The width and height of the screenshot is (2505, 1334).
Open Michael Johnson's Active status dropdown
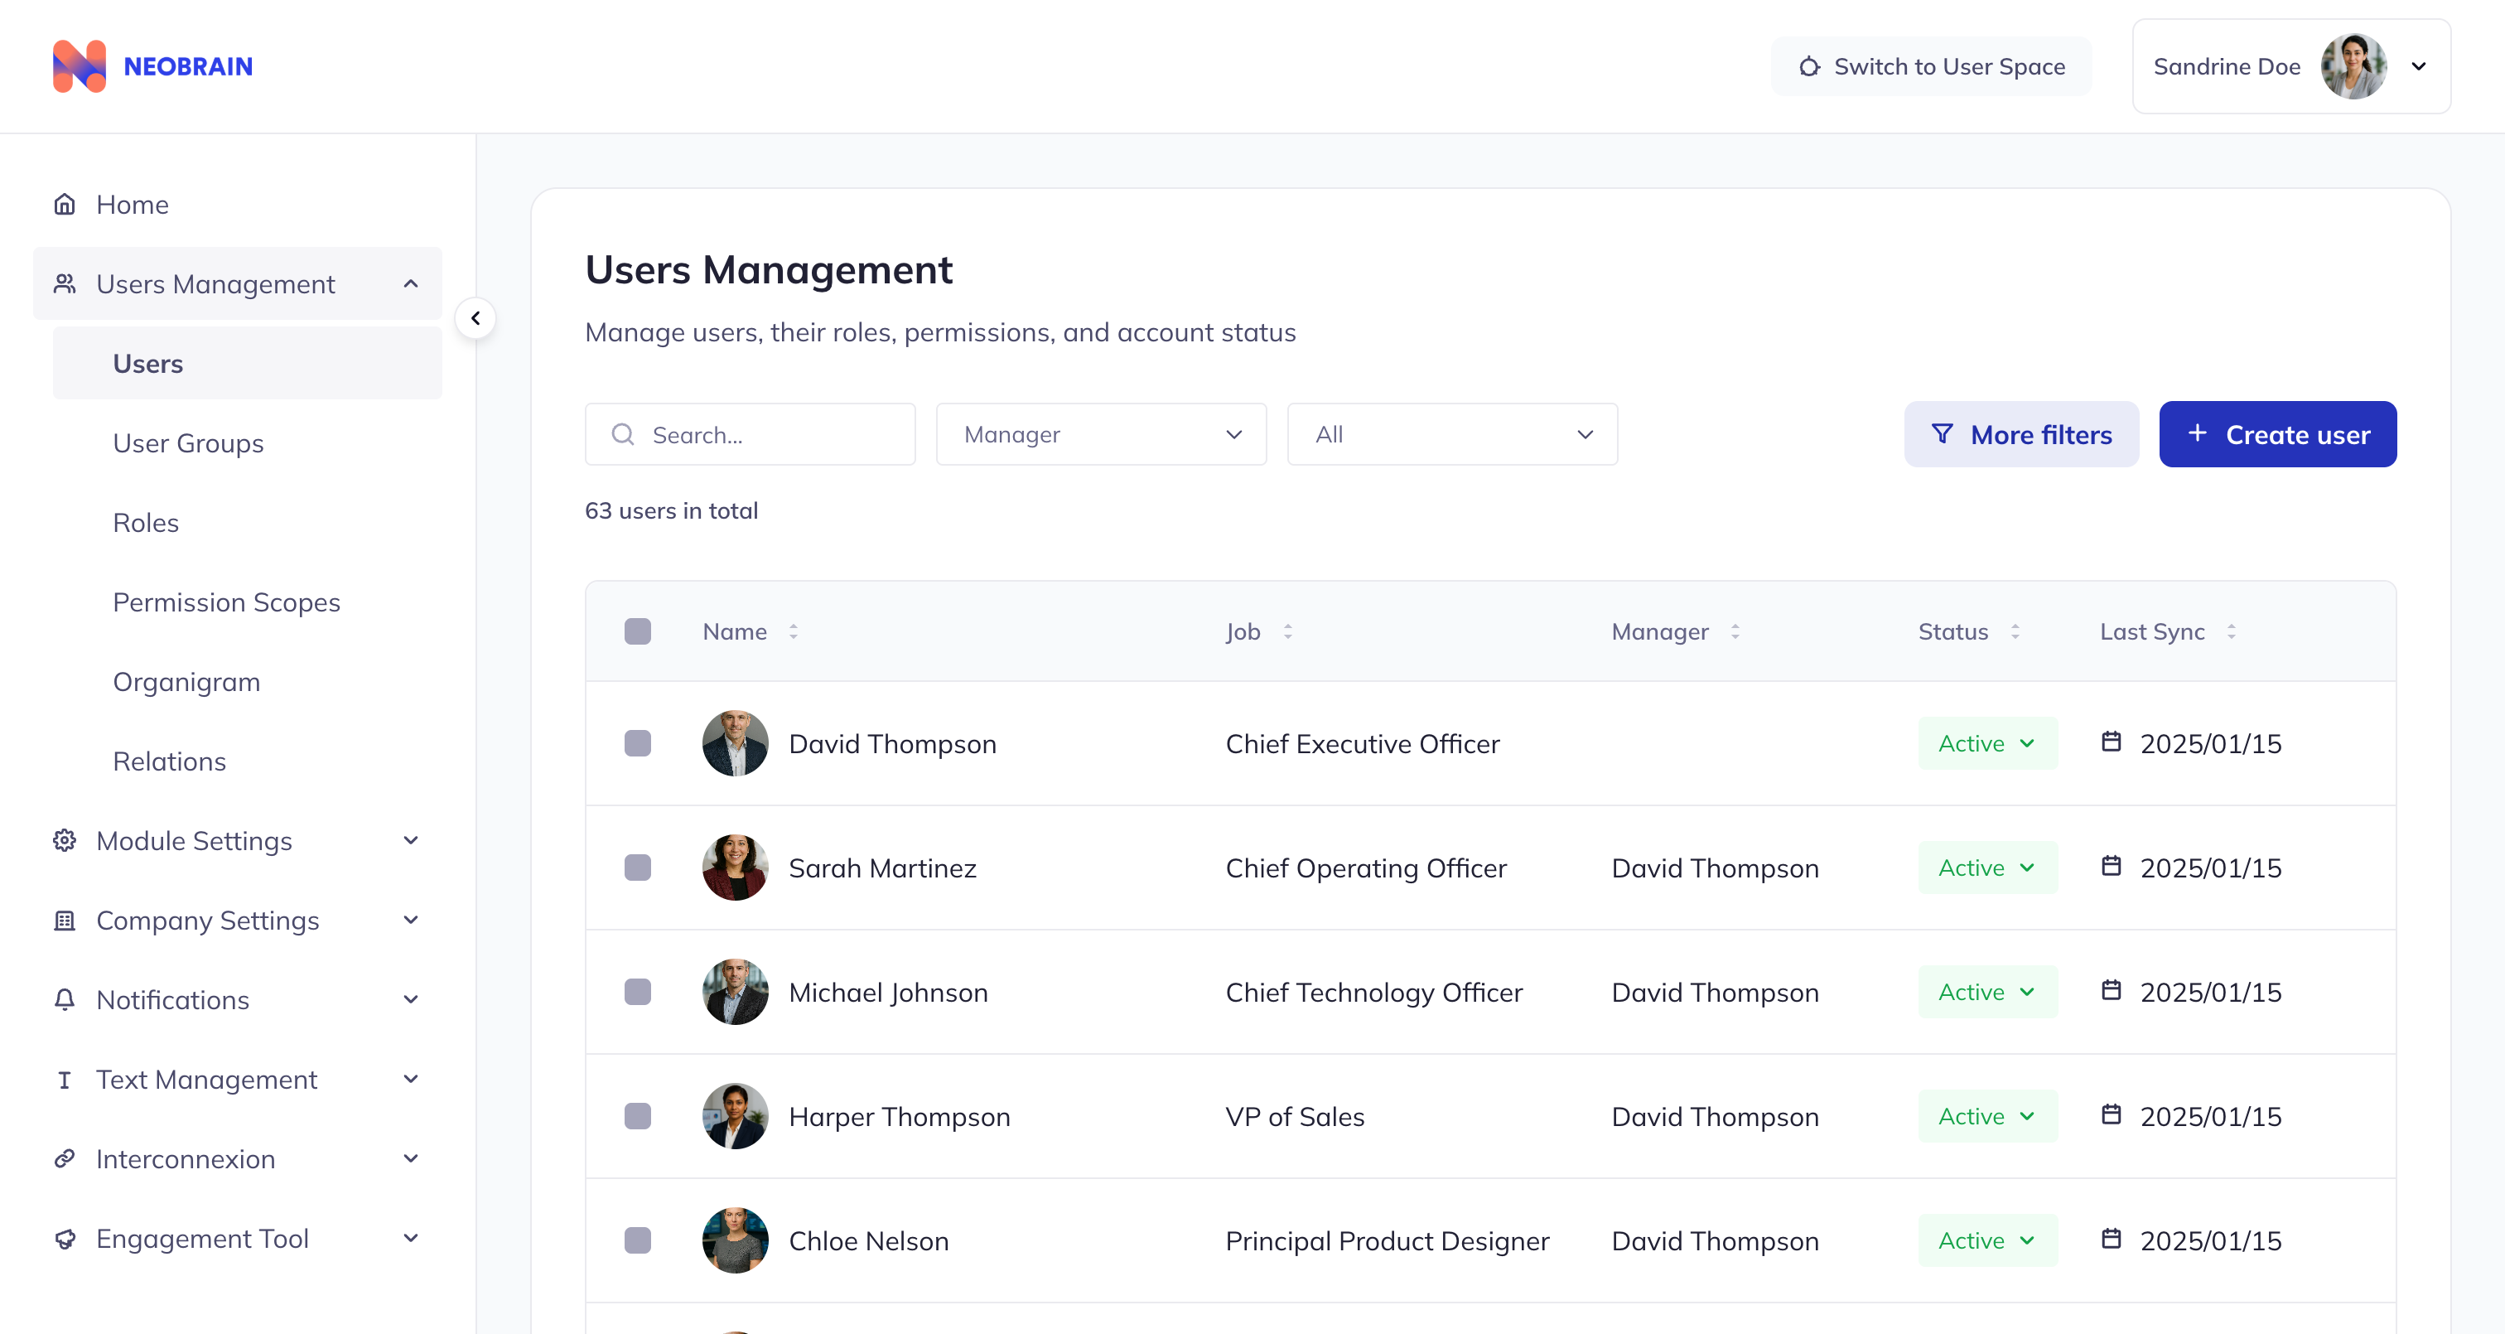coord(1986,993)
